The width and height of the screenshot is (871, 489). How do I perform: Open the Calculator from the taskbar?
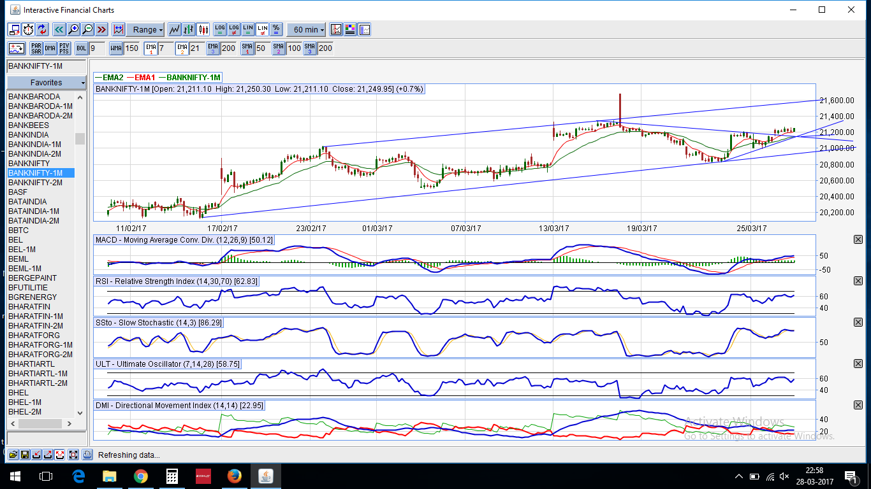coord(172,476)
